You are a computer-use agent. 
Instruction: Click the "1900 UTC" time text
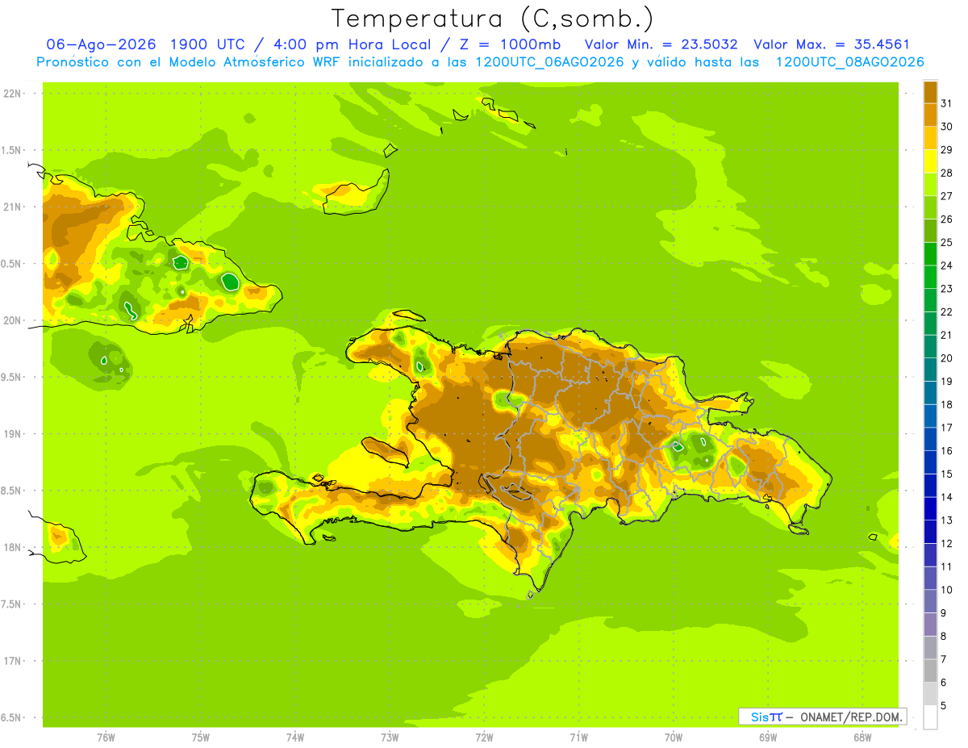[206, 44]
